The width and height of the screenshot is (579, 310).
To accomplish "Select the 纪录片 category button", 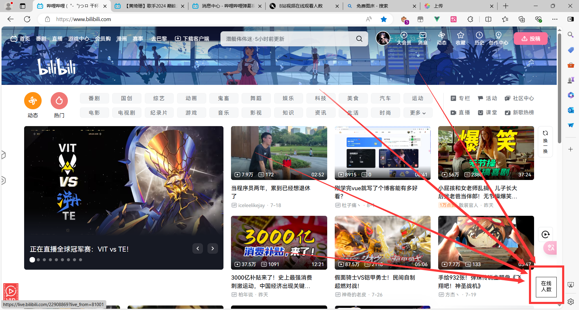I will [159, 113].
